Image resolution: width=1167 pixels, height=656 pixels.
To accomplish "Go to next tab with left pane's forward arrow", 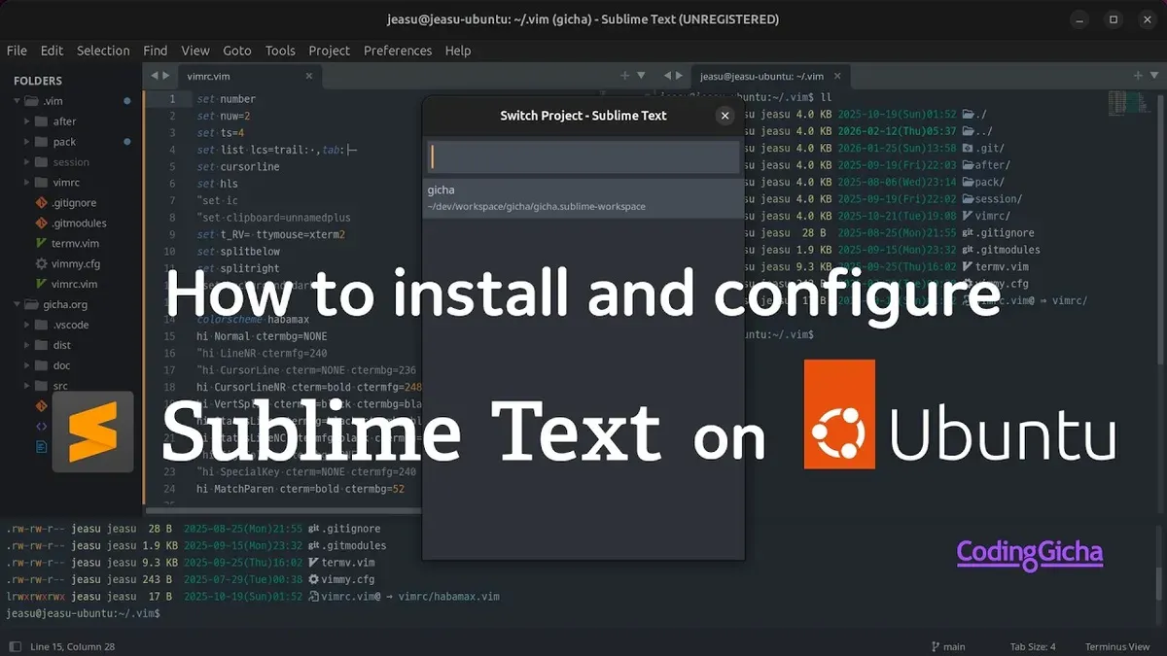I will click(166, 75).
